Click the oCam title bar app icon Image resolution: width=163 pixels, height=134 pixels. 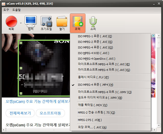click(4, 4)
